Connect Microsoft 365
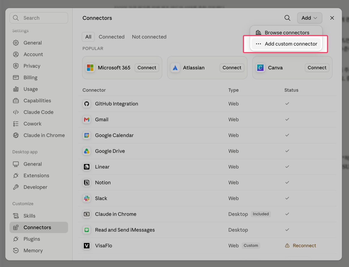The image size is (349, 267). click(x=147, y=68)
